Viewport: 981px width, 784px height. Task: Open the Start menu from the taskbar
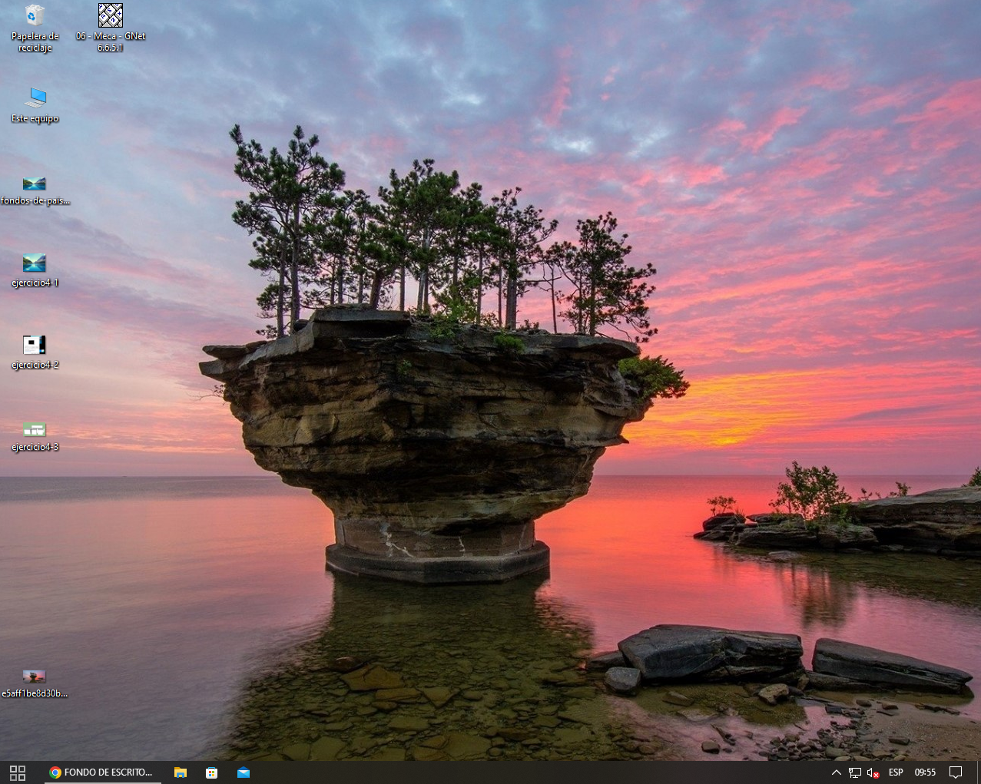[x=17, y=772]
